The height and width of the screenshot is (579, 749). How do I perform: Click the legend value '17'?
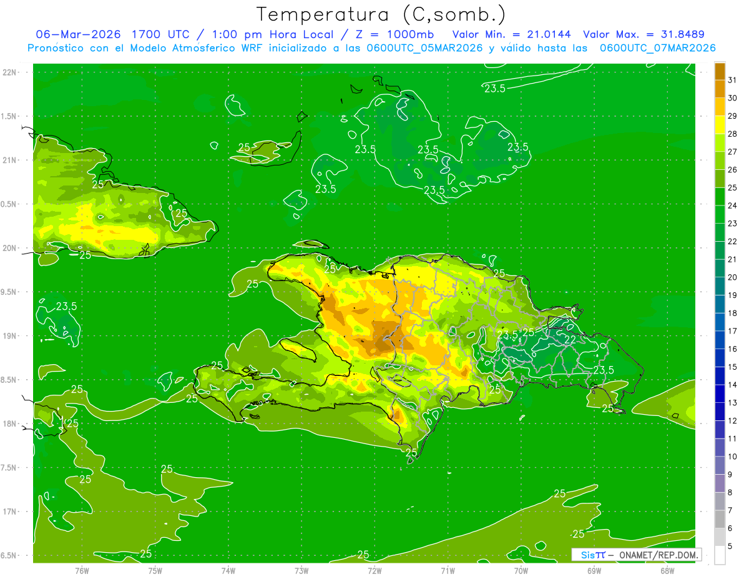[x=733, y=331]
